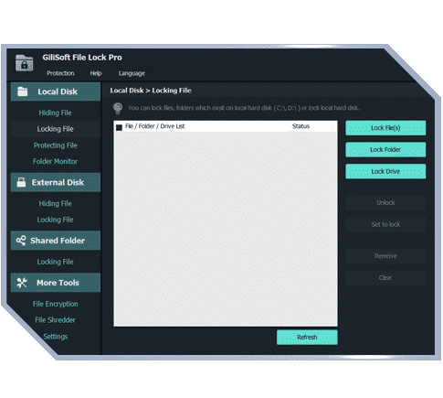443x398 pixels.
Task: Click the File / Folder / Drive List header
Action: click(x=154, y=126)
